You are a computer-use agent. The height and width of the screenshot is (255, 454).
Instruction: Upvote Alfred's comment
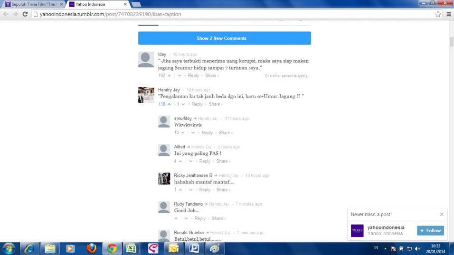180,161
